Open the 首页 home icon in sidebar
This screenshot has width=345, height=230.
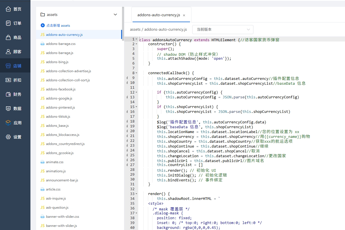coord(9,9)
